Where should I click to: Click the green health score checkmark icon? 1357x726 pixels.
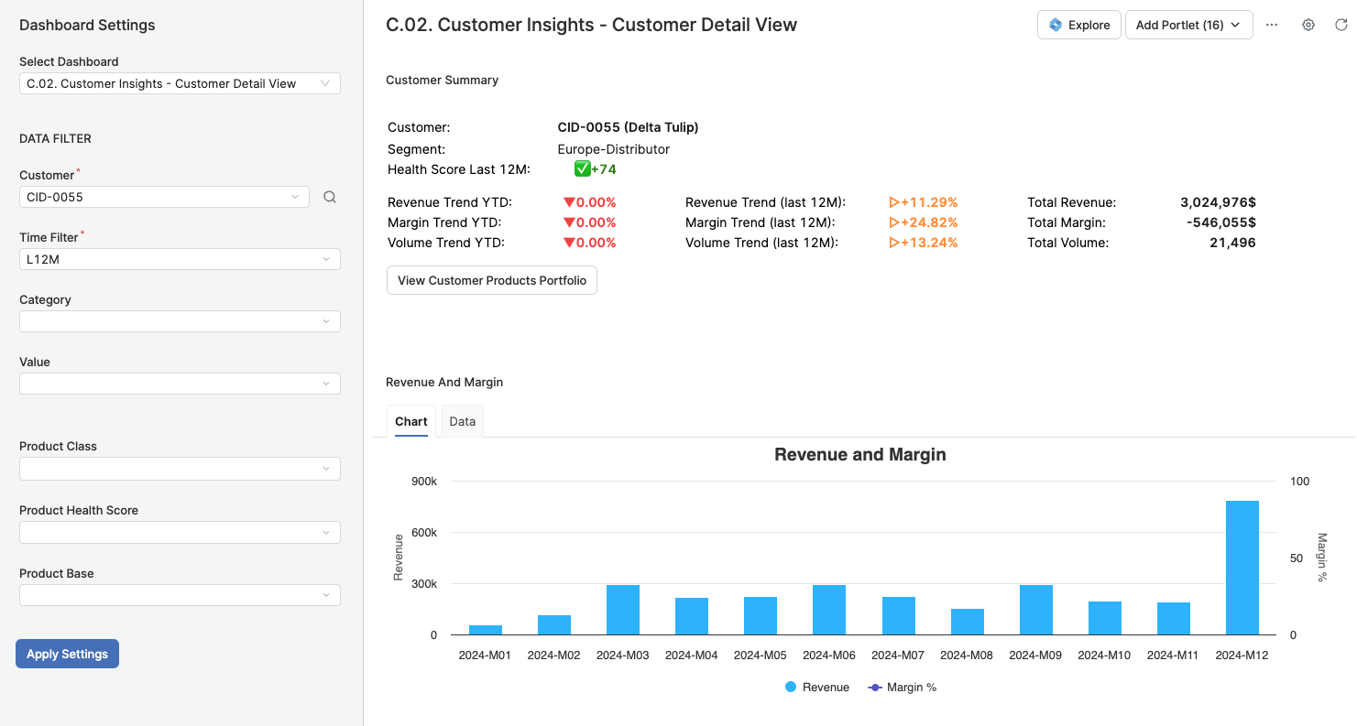[580, 168]
